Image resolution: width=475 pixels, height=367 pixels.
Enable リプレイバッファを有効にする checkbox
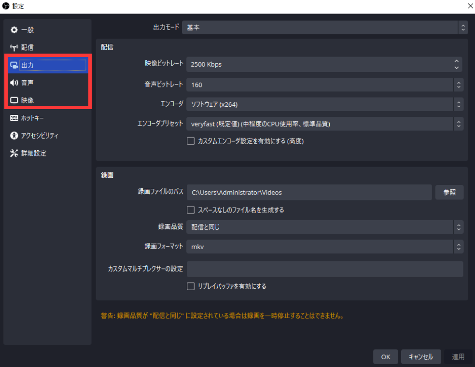click(191, 286)
